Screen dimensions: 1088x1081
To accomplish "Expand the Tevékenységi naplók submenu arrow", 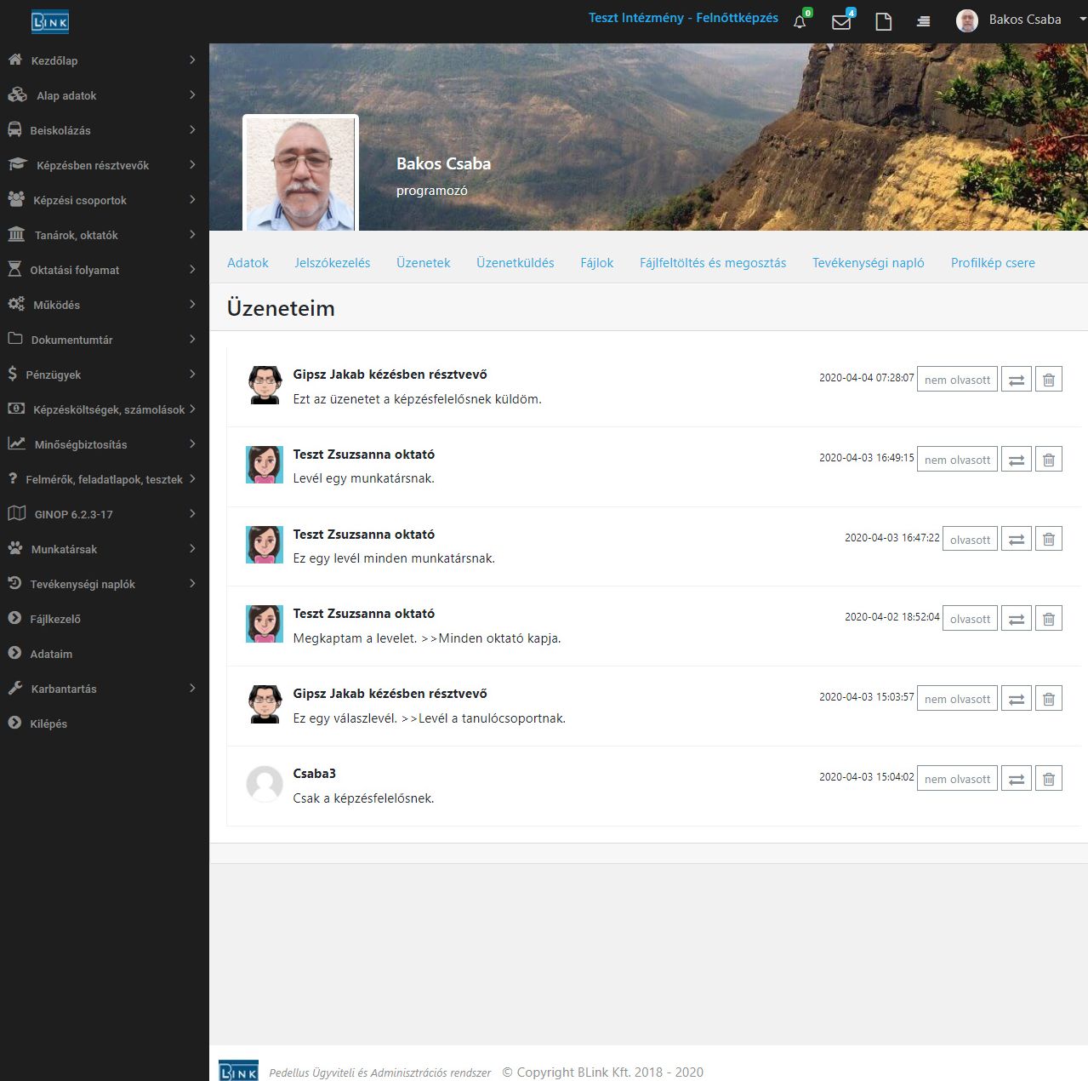I will pos(192,584).
